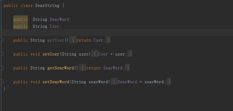Click the highlighted public keyword before String SearWord
This screenshot has height=111, width=233.
point(21,19)
